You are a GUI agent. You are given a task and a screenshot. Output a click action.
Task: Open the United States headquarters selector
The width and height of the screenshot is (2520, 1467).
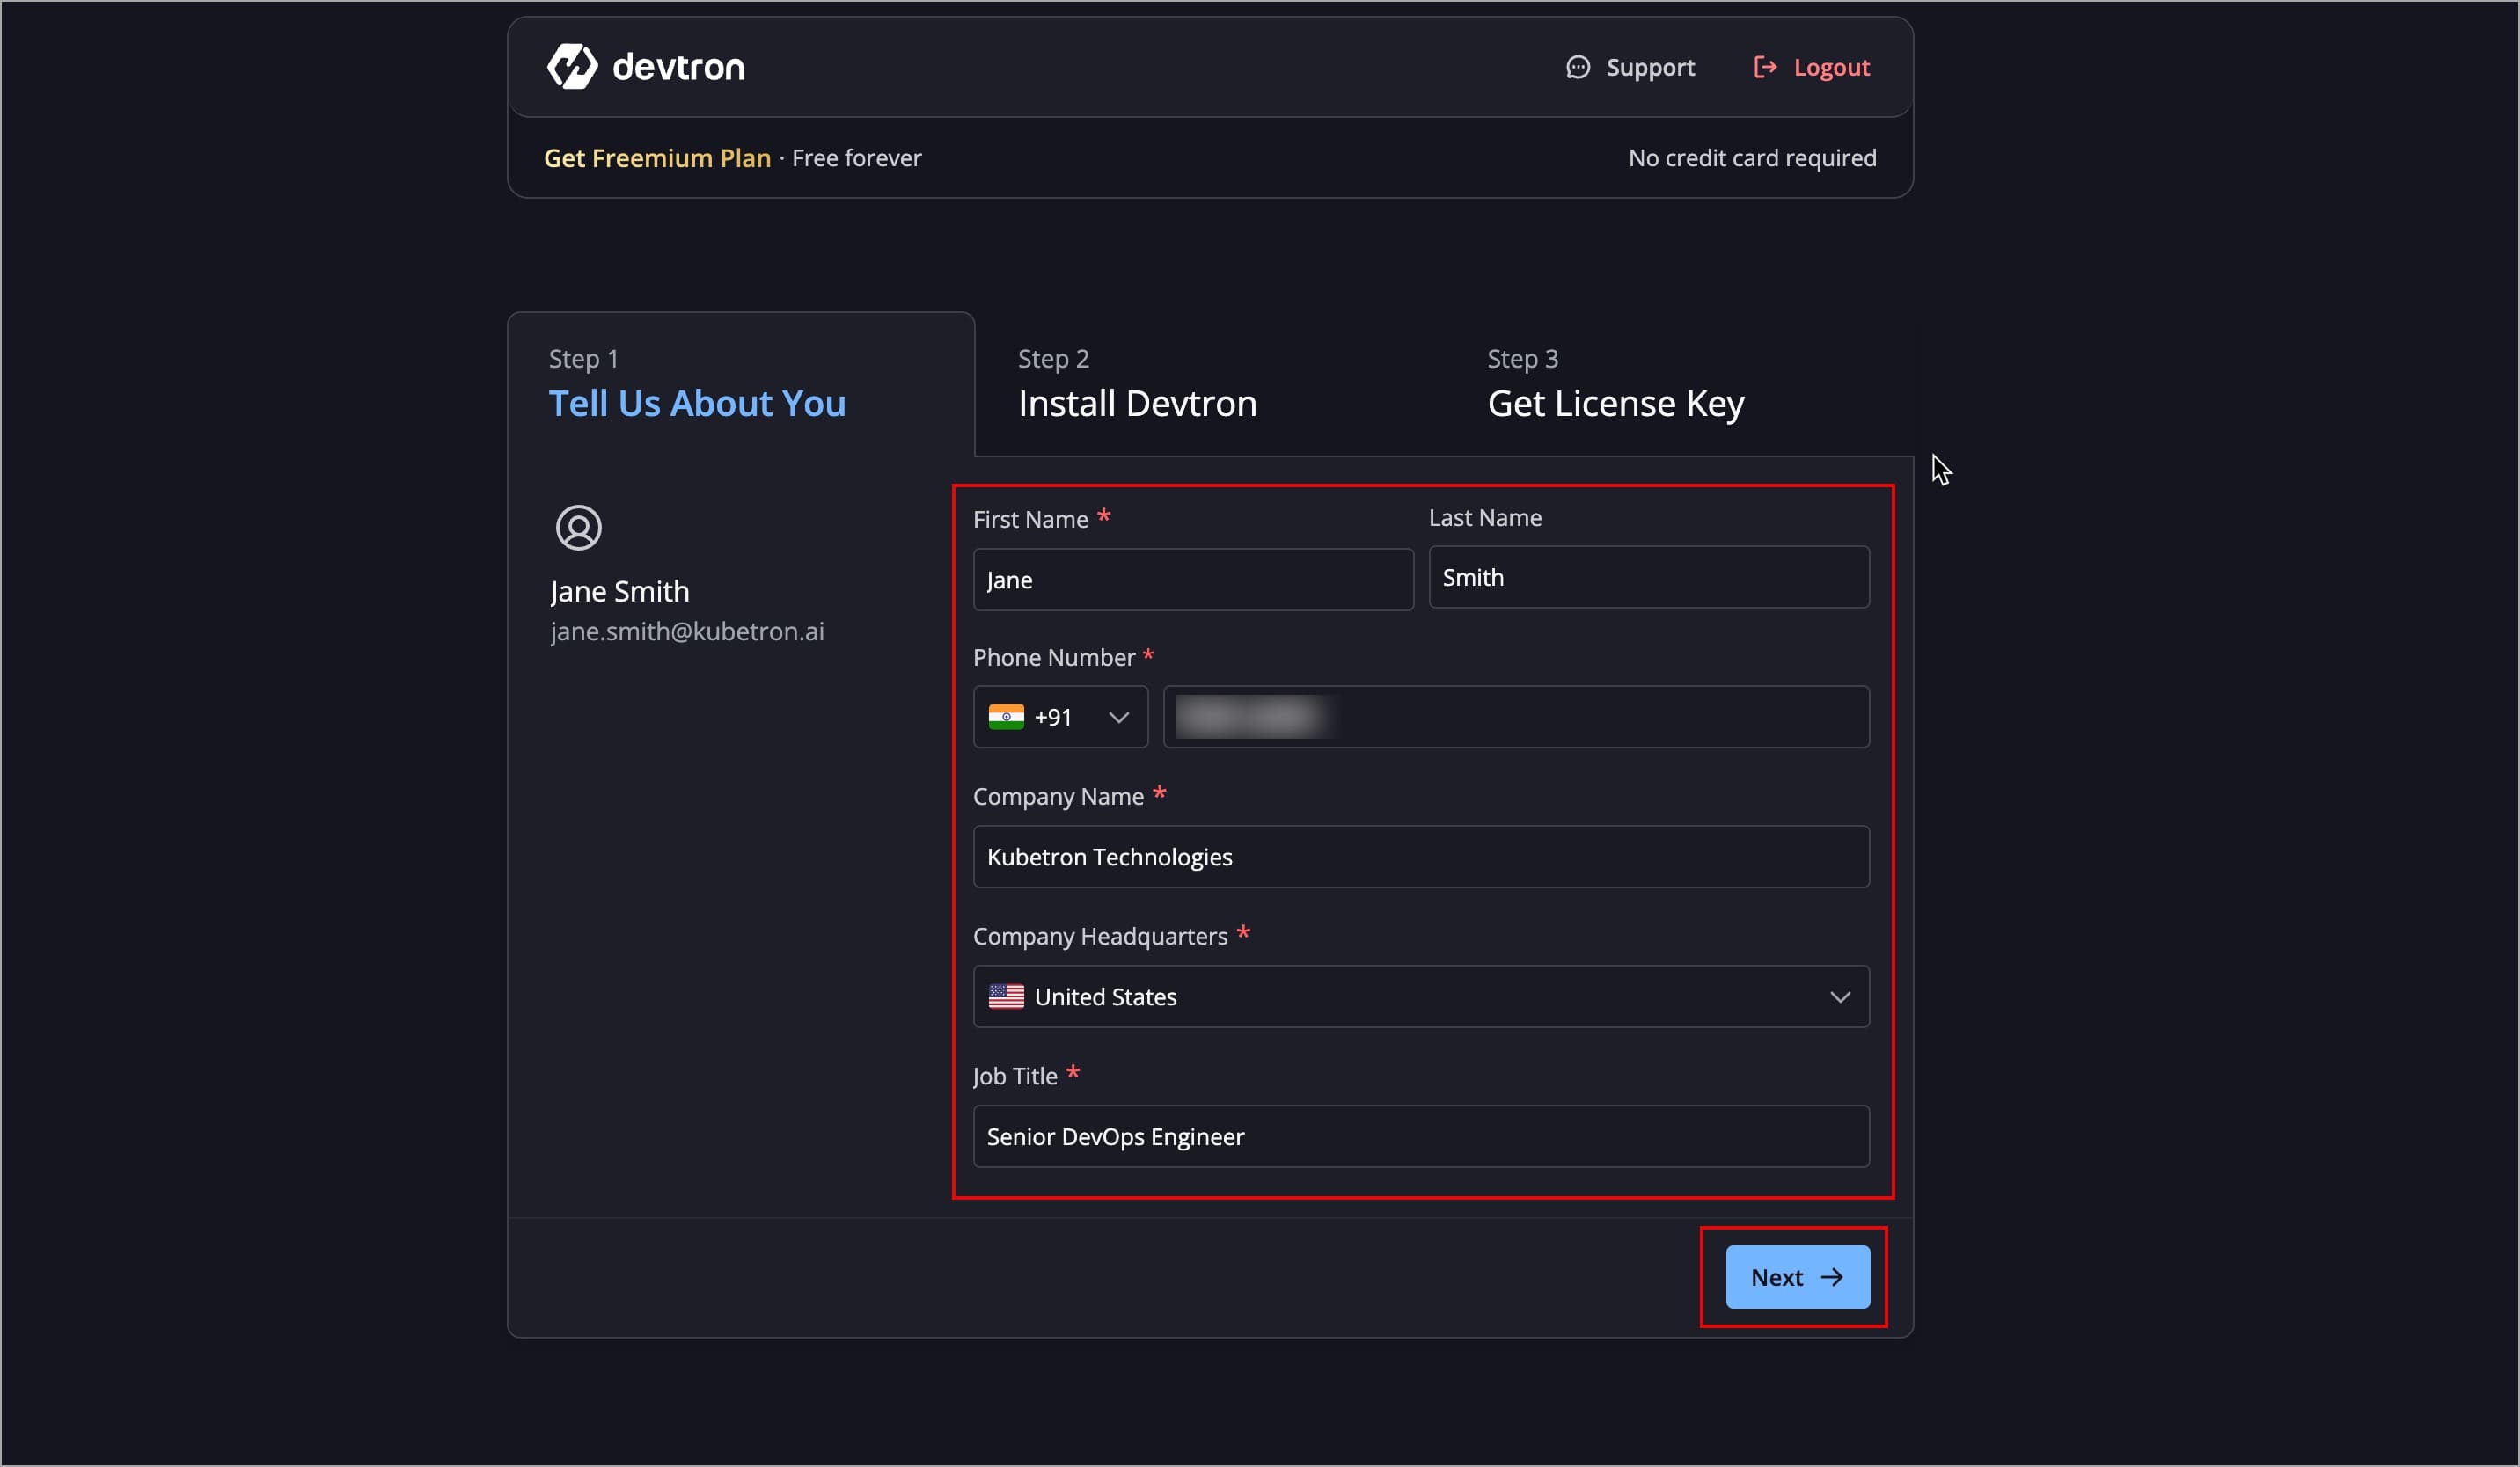[x=1420, y=997]
